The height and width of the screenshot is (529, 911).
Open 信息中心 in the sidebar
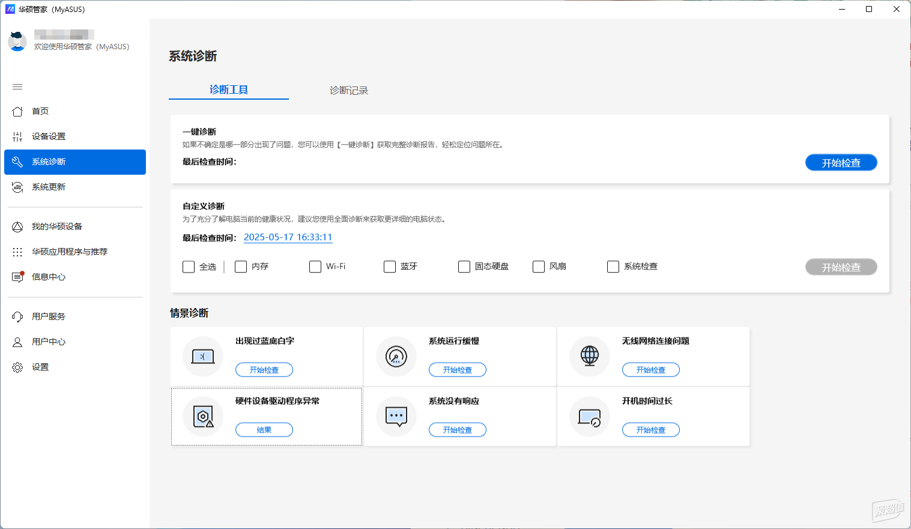point(75,277)
